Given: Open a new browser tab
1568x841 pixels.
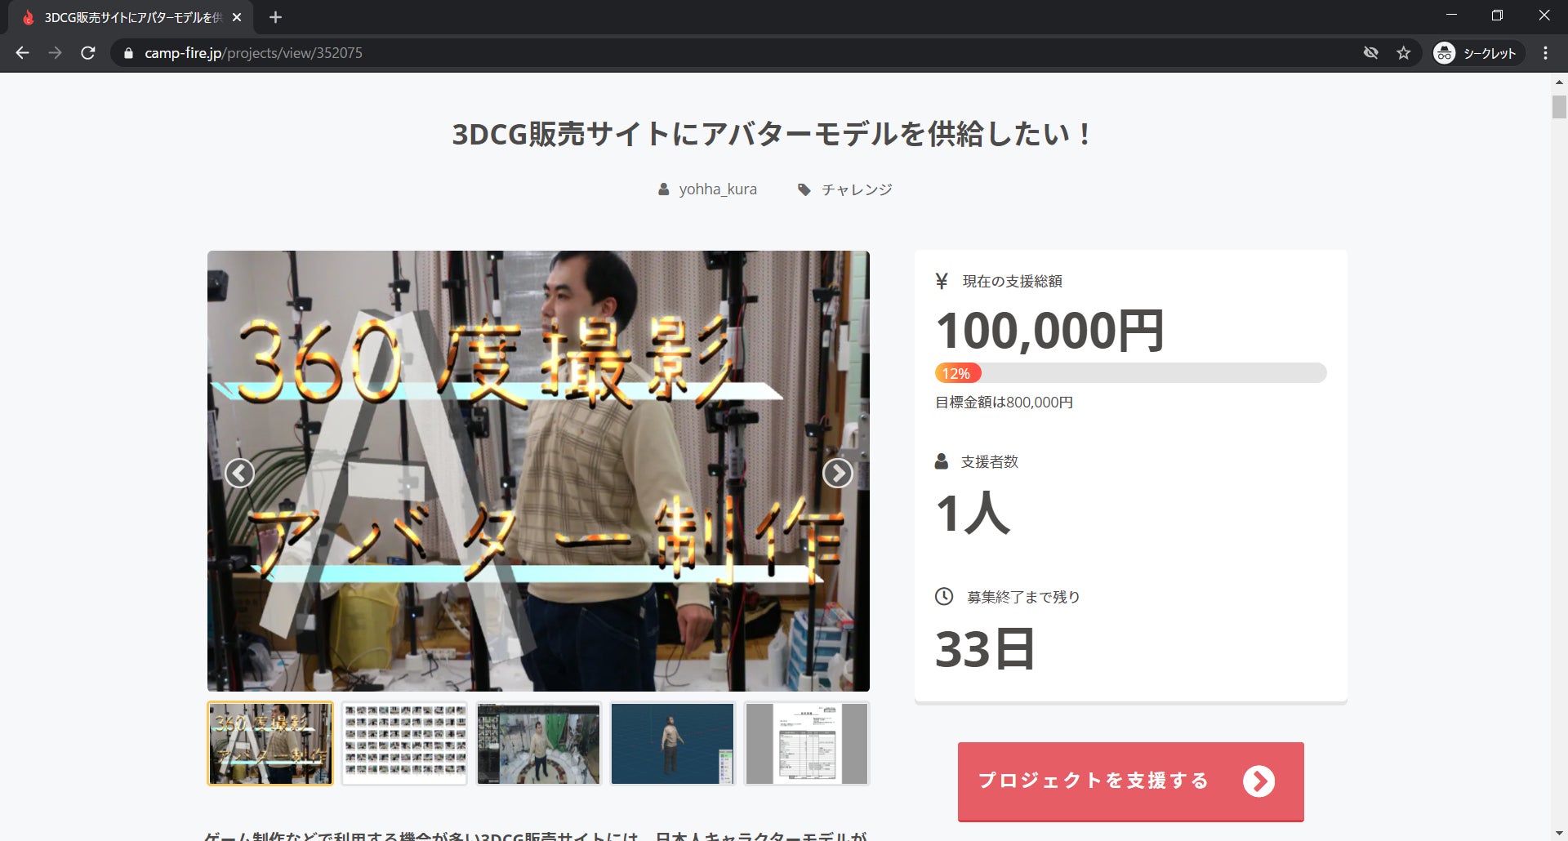Looking at the screenshot, I should pos(275,17).
